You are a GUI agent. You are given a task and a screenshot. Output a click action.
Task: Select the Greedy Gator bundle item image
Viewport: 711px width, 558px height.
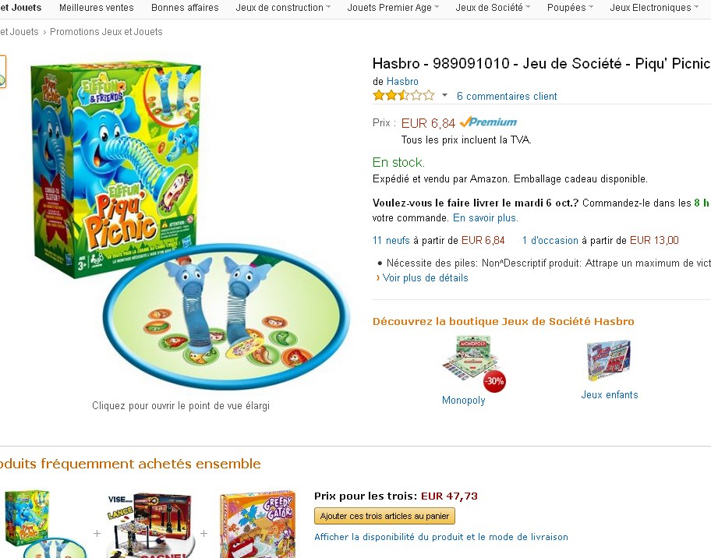point(257,524)
